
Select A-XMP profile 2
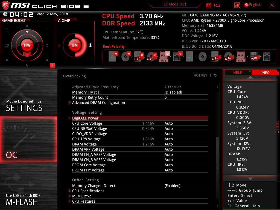point(59,45)
